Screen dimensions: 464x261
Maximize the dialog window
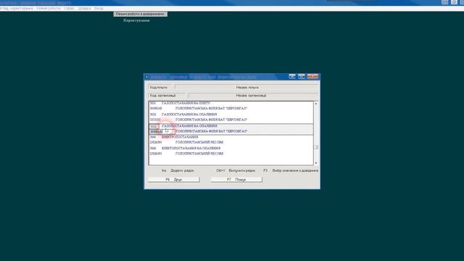click(x=302, y=76)
